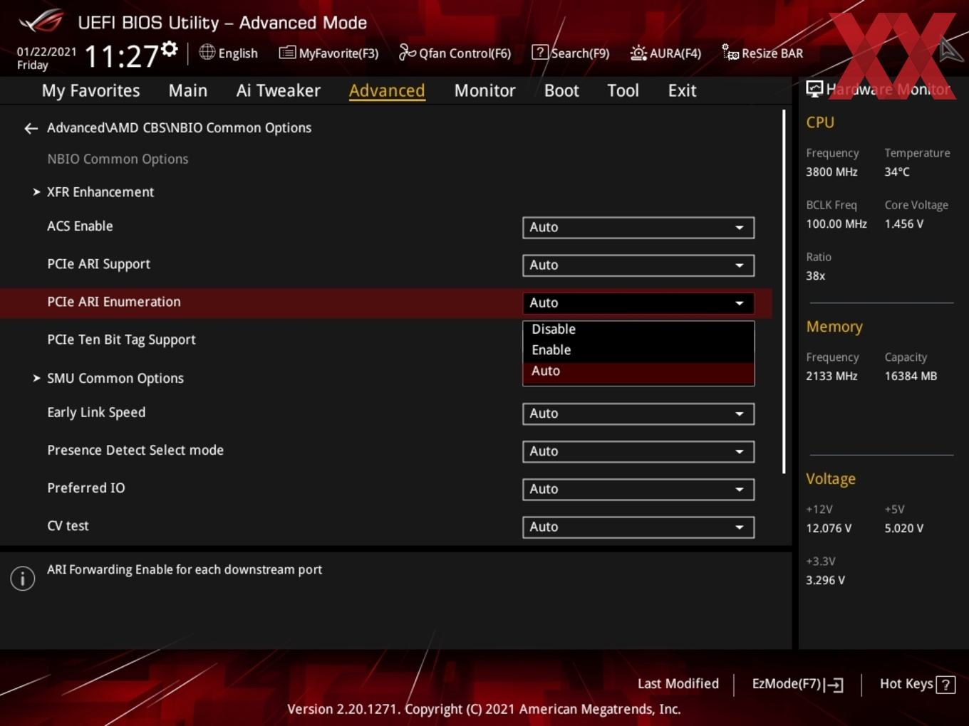Select the Advanced tab
This screenshot has width=969, height=726.
coord(387,90)
